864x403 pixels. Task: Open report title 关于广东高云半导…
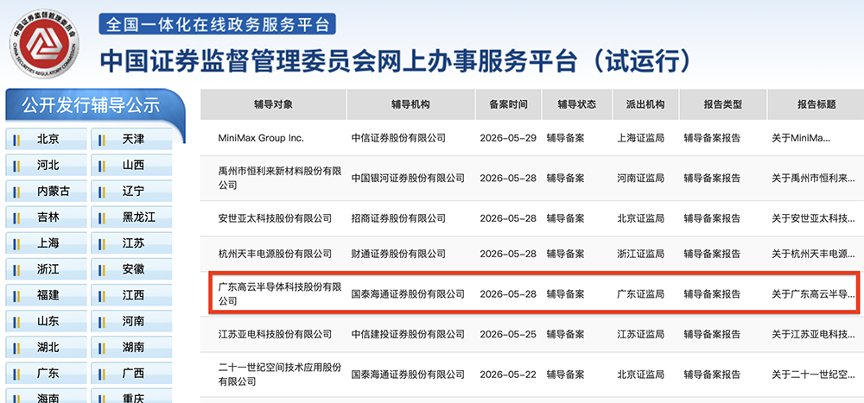[813, 294]
